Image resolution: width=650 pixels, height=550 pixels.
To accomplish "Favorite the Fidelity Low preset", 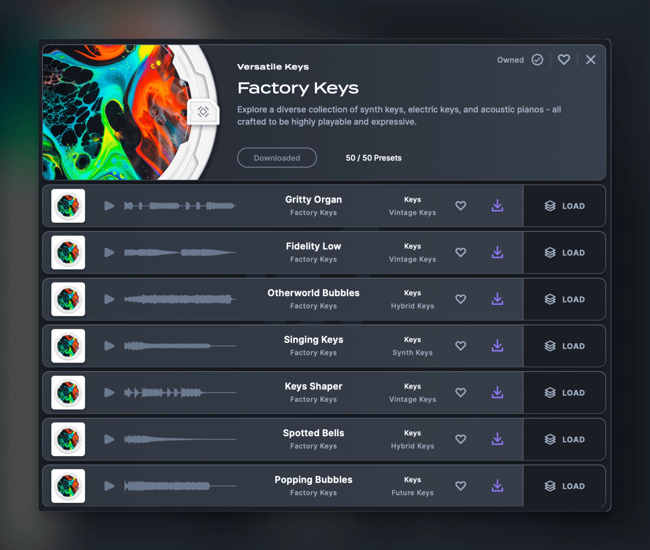I will pos(461,253).
